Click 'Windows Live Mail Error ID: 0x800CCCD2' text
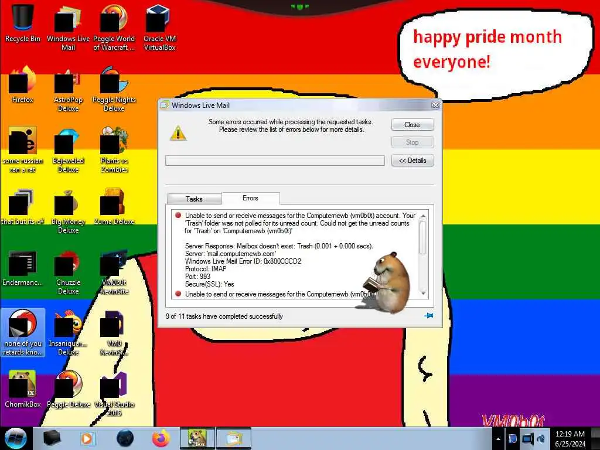 coord(243,261)
